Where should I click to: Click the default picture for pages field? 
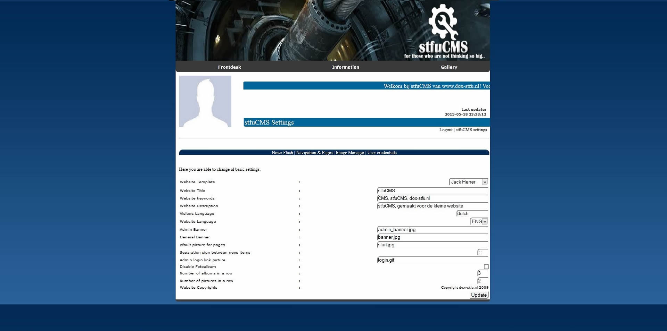[x=433, y=245]
